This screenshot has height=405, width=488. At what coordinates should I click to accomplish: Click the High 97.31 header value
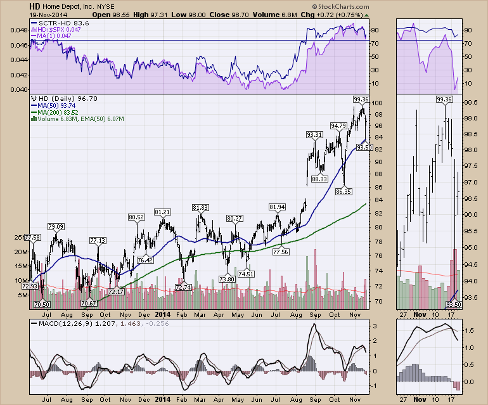[151, 15]
